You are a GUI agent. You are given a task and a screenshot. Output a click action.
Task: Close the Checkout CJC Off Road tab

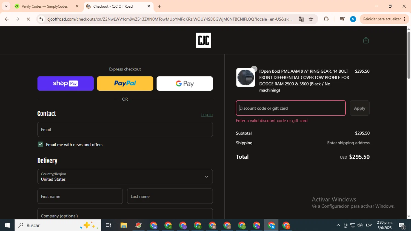click(149, 6)
